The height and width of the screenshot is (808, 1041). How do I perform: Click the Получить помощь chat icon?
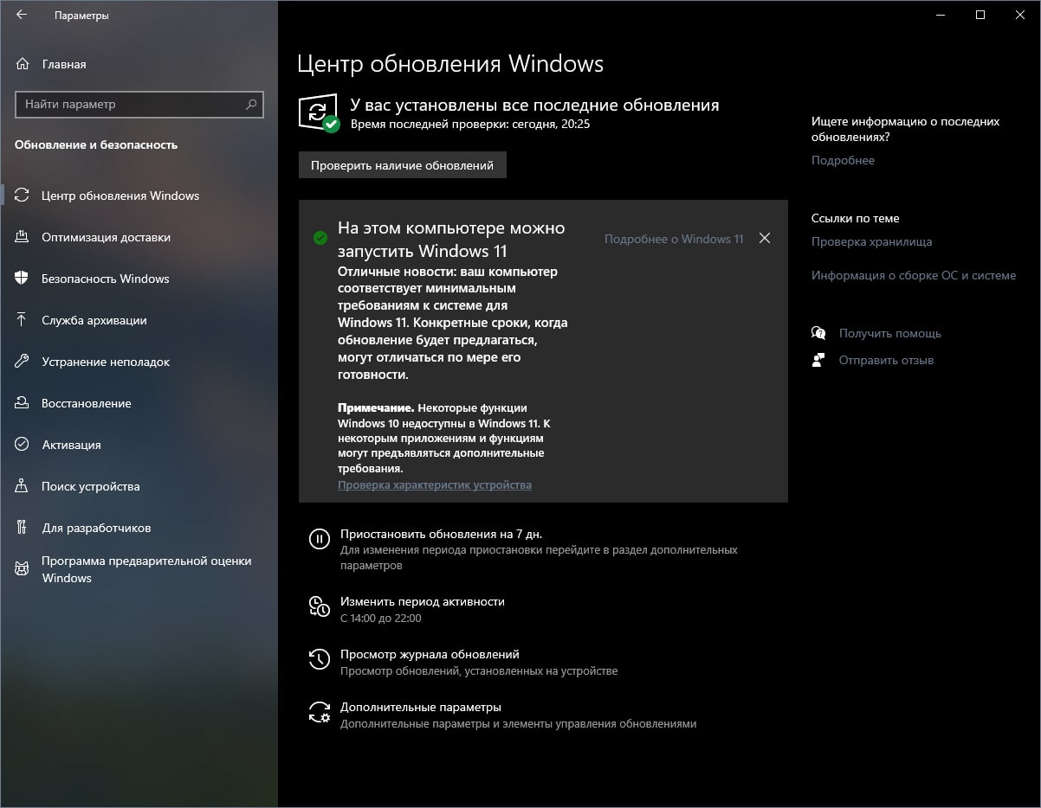[818, 333]
